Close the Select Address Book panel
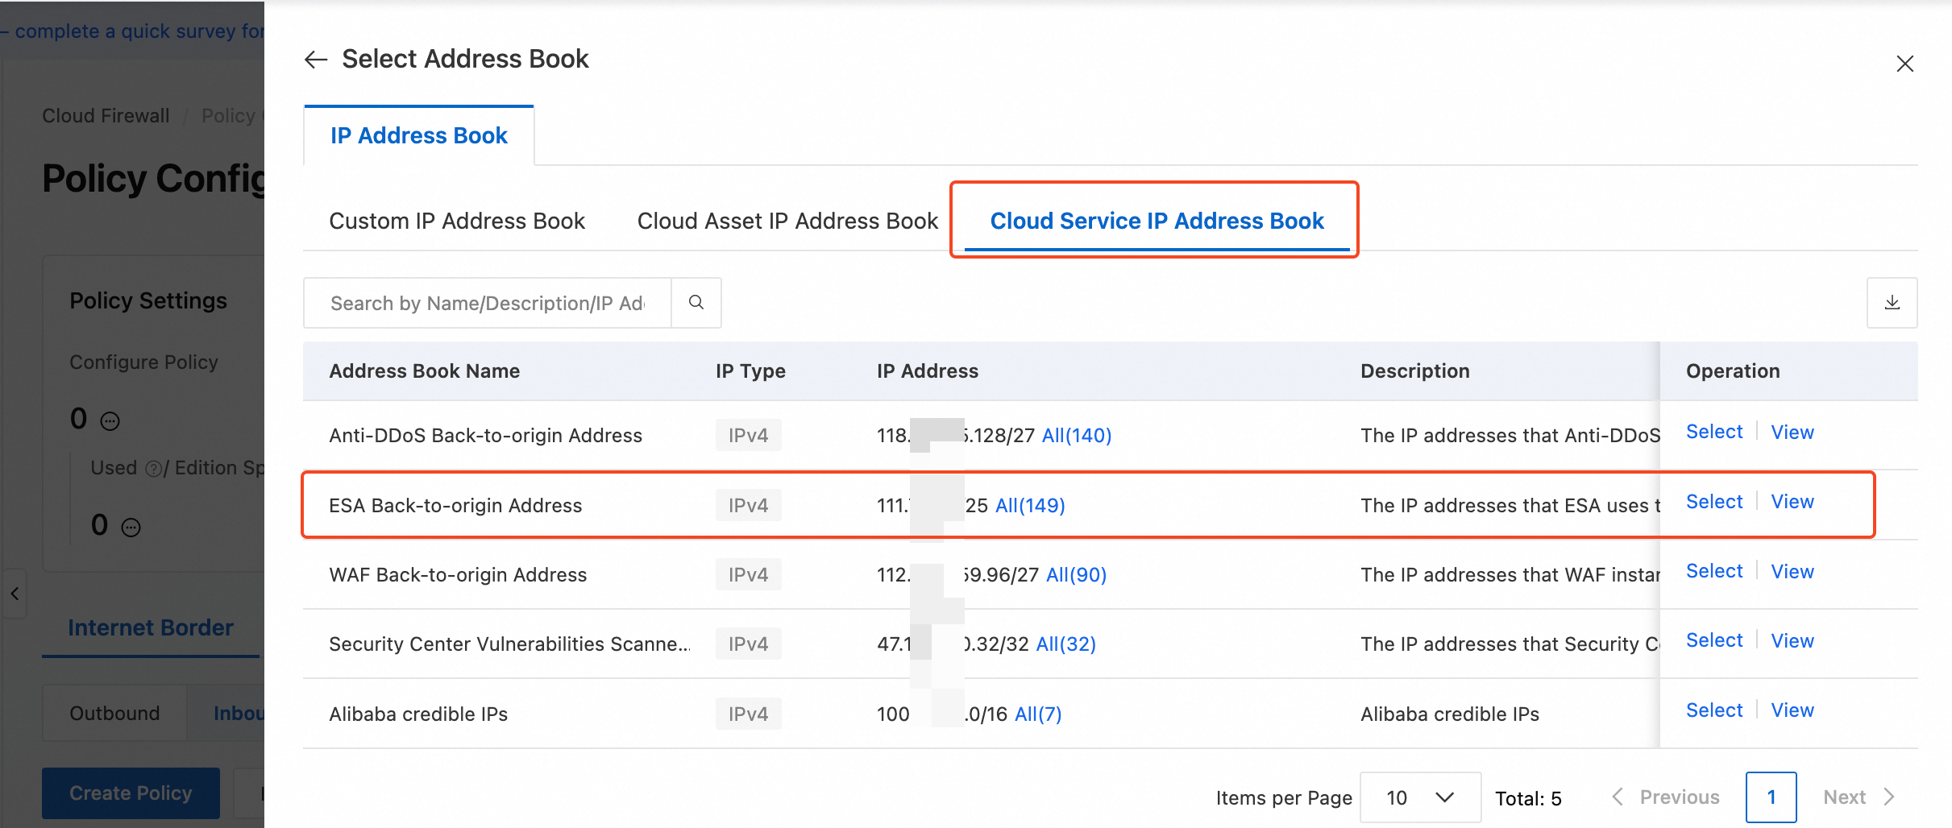The image size is (1952, 828). [1904, 64]
